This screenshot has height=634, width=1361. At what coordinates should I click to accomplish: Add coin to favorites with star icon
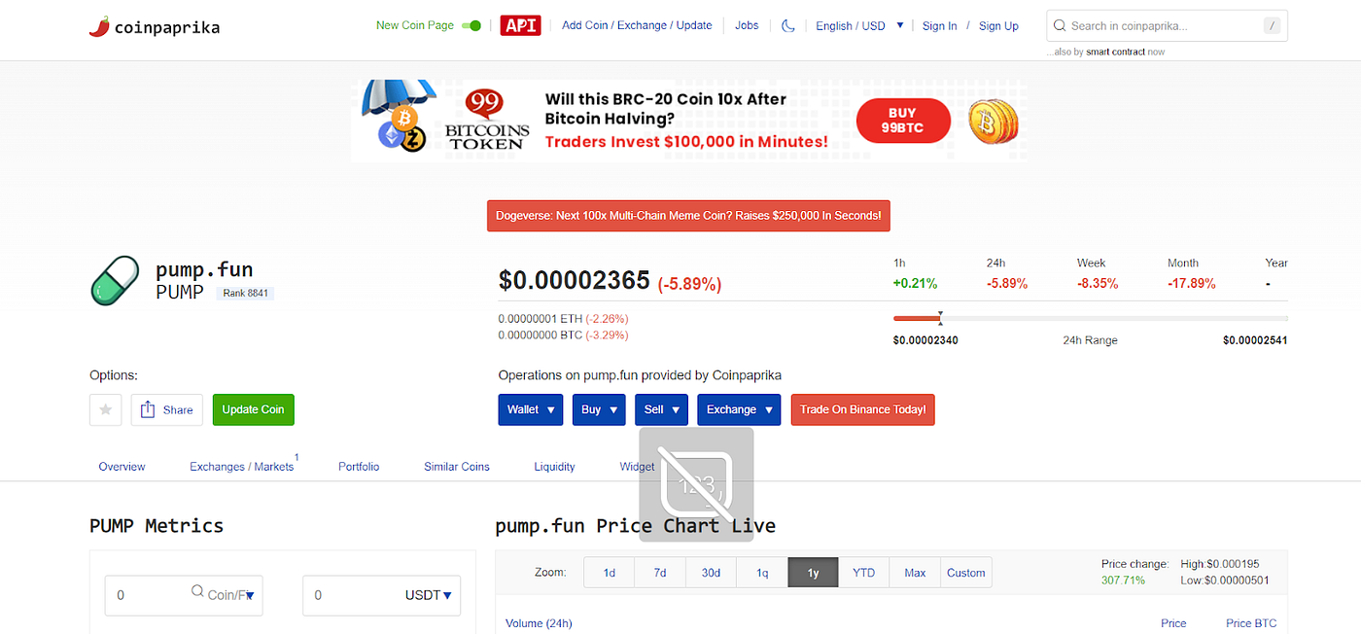click(x=106, y=409)
